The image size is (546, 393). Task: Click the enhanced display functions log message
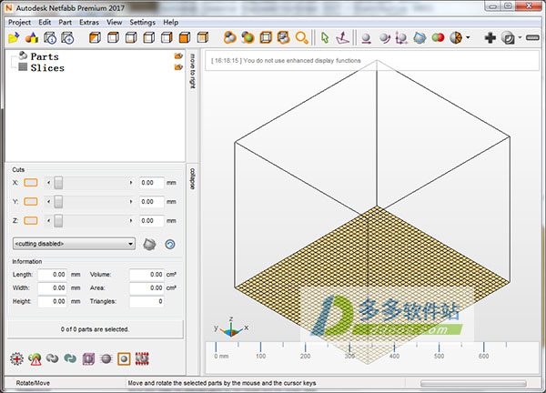286,61
